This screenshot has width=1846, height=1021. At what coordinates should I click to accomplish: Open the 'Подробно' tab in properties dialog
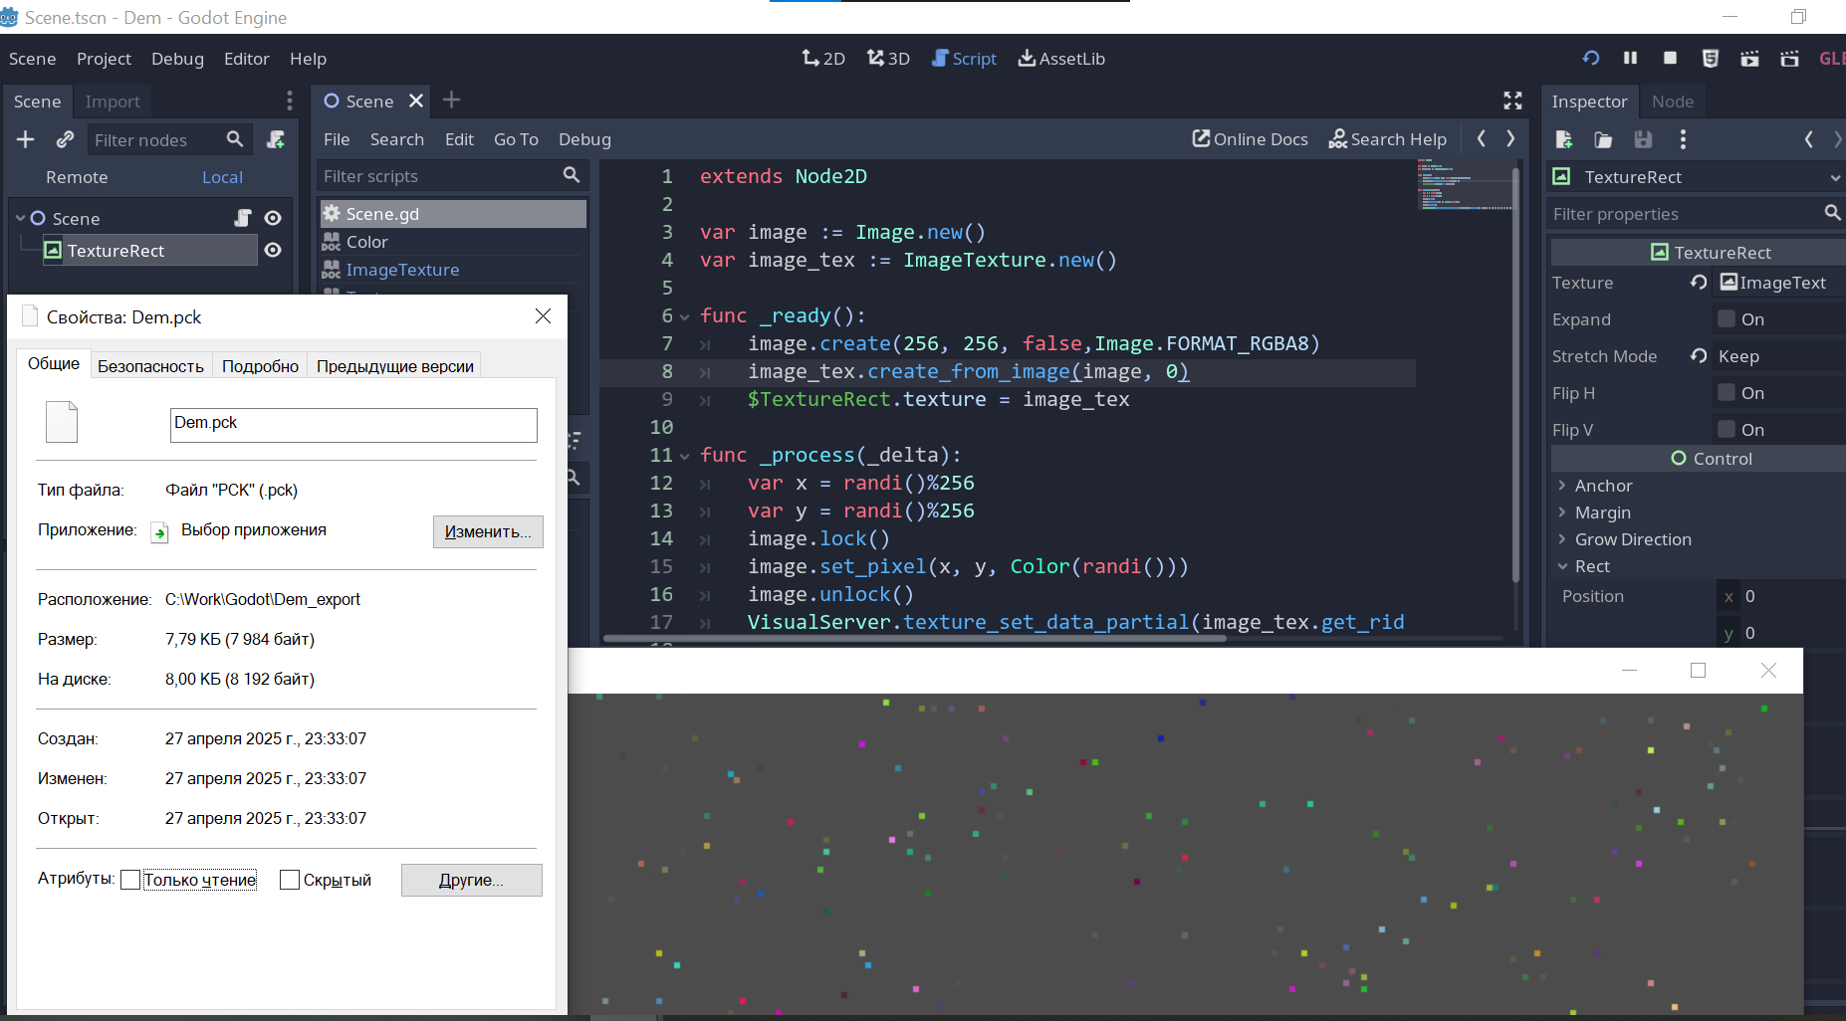[x=260, y=366]
